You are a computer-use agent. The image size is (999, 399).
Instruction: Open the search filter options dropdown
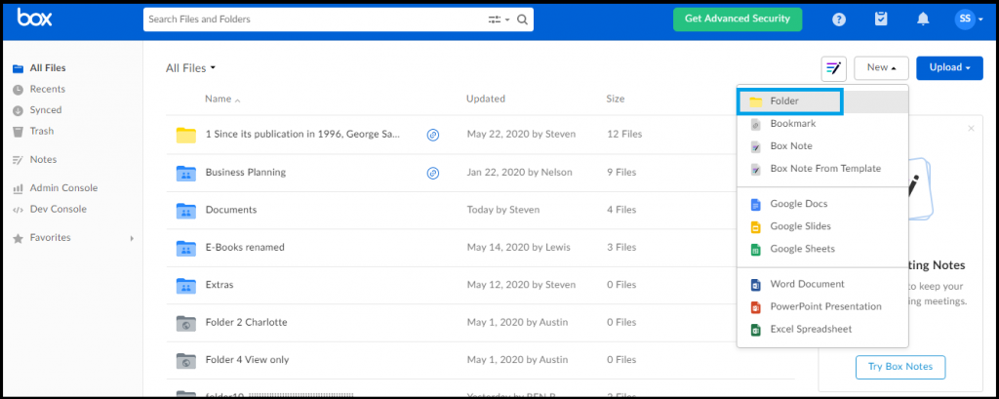tap(499, 19)
